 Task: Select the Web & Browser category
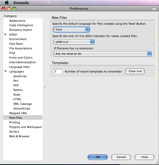pyautogui.click(x=19, y=136)
